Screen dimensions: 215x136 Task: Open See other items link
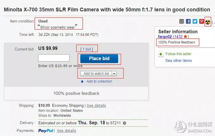[x=178, y=61]
